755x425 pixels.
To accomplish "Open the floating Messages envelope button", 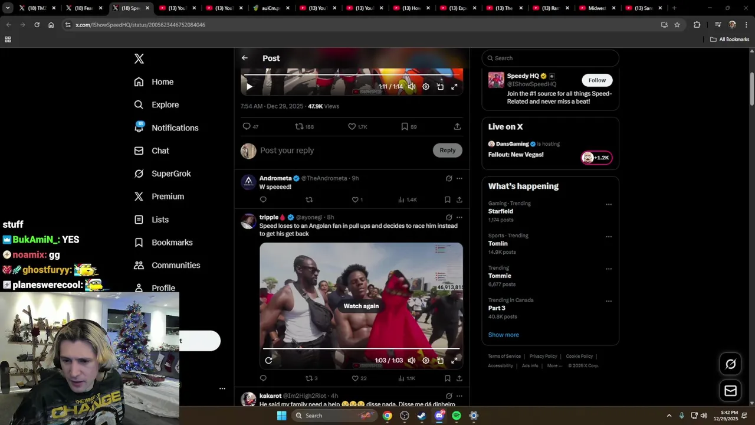I will pyautogui.click(x=730, y=391).
